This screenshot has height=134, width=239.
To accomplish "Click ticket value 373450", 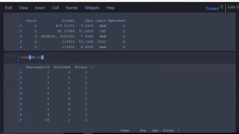I will [68, 47].
